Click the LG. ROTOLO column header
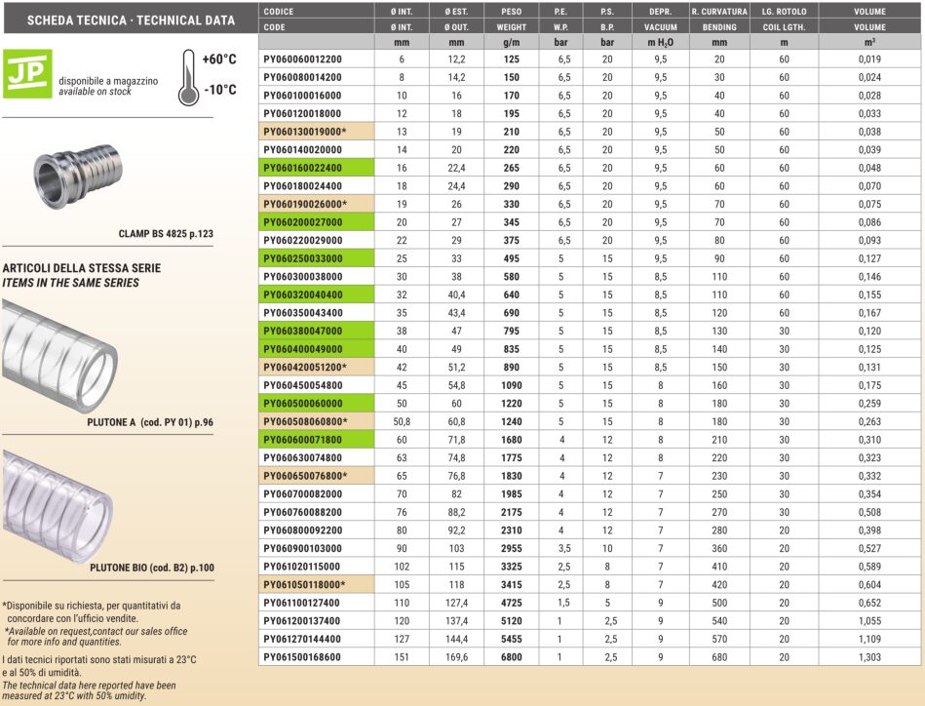 point(783,11)
